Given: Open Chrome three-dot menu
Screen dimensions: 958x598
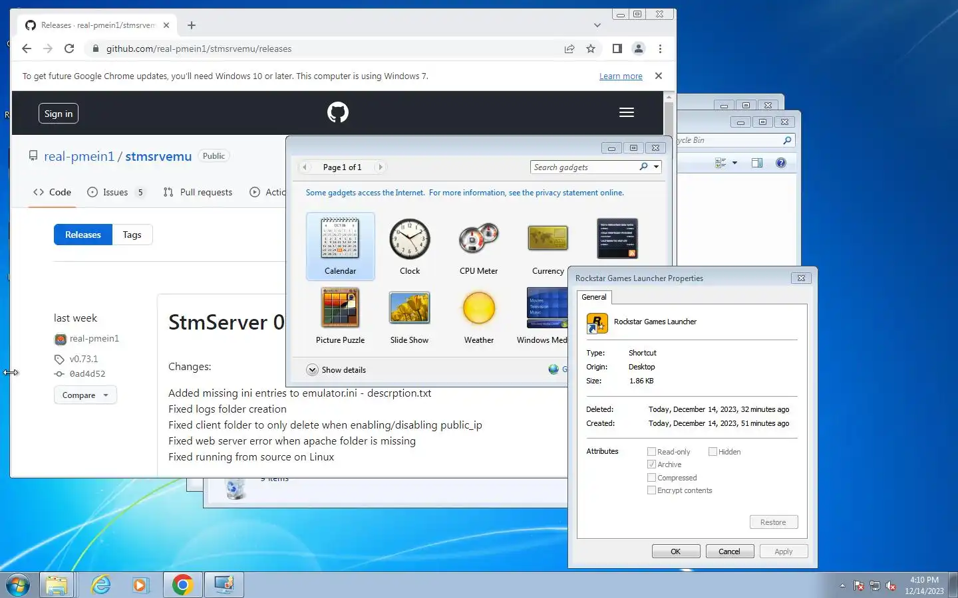Looking at the screenshot, I should [660, 49].
